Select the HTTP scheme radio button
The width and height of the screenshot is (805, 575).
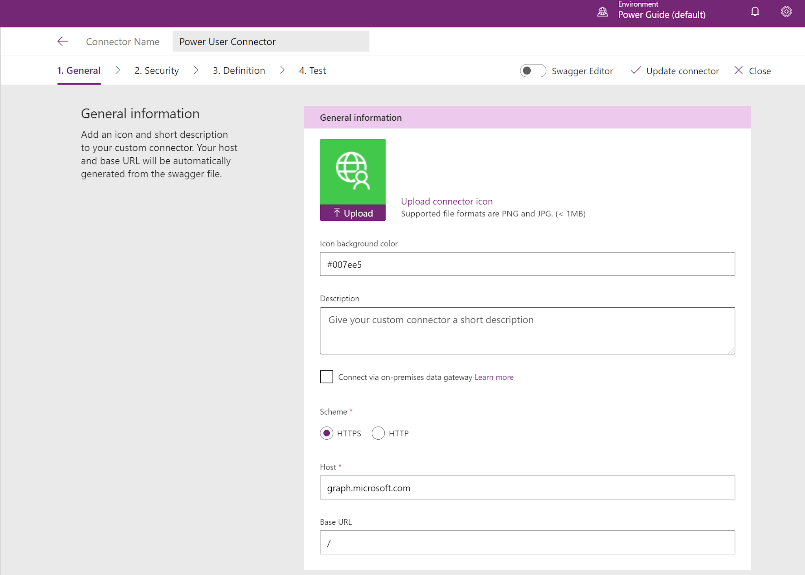pyautogui.click(x=378, y=433)
